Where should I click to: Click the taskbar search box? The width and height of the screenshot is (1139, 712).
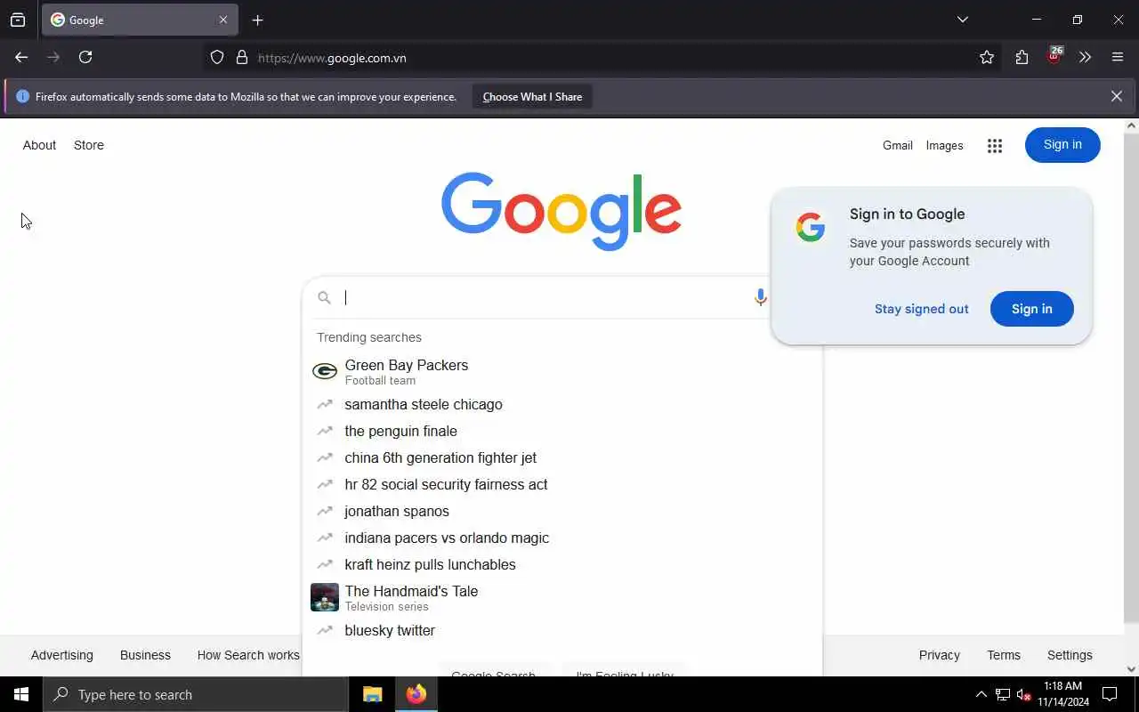click(x=196, y=694)
